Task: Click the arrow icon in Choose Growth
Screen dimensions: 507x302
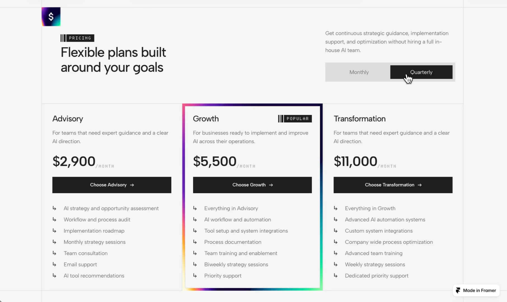Action: (271, 185)
